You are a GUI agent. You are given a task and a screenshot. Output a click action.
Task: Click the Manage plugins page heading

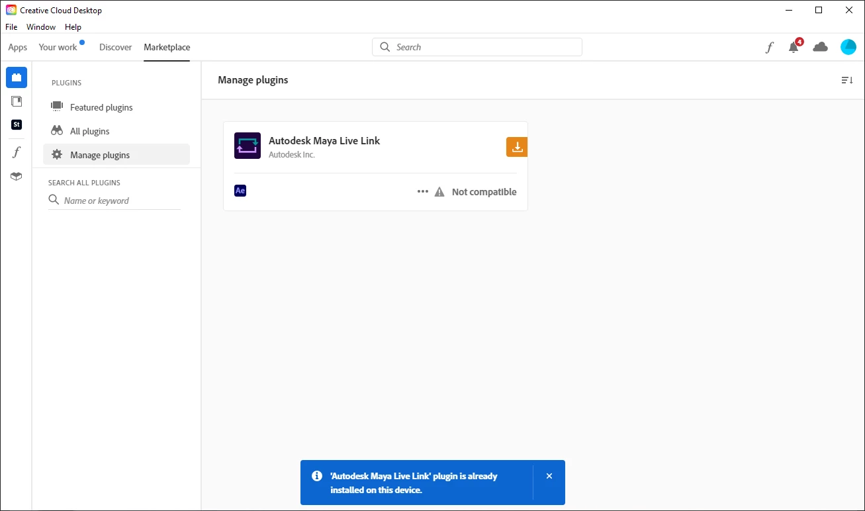pos(253,80)
